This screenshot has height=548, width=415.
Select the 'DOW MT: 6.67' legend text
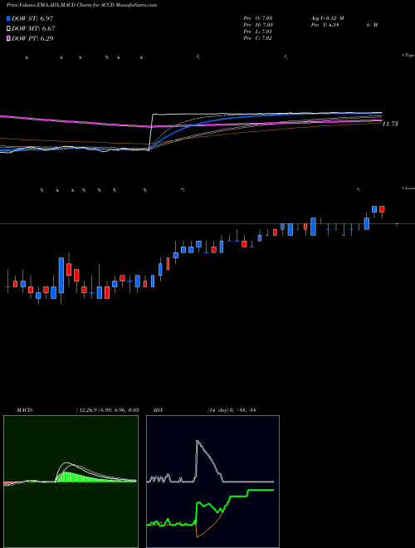33,29
